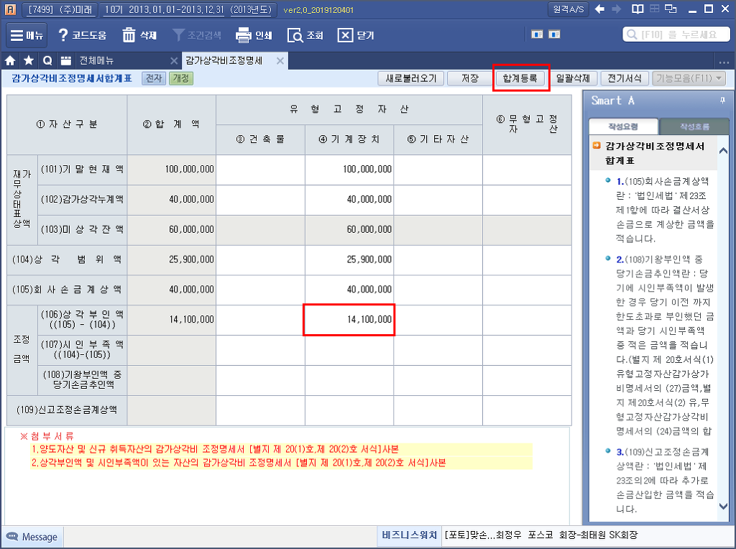Pin the Smart A panel
Viewport: 736px width, 549px height.
click(x=722, y=100)
